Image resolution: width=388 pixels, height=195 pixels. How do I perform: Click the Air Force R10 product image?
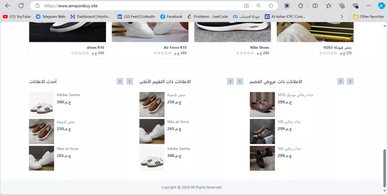[x=150, y=32]
